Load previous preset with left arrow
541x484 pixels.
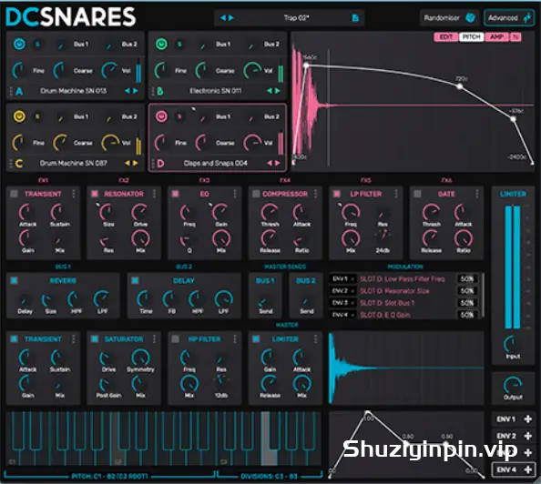(223, 17)
